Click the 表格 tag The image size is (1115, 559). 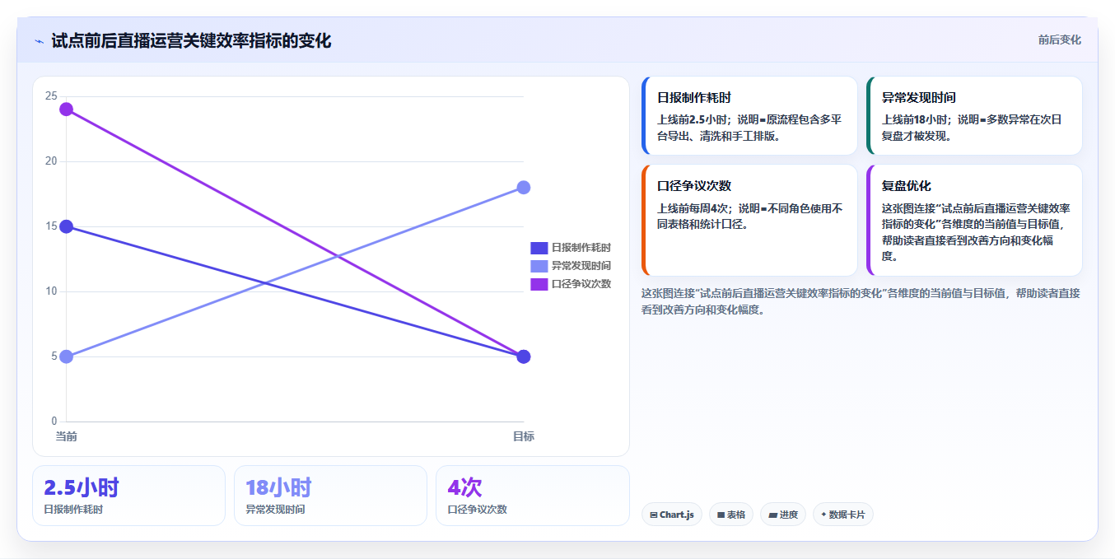pos(731,515)
